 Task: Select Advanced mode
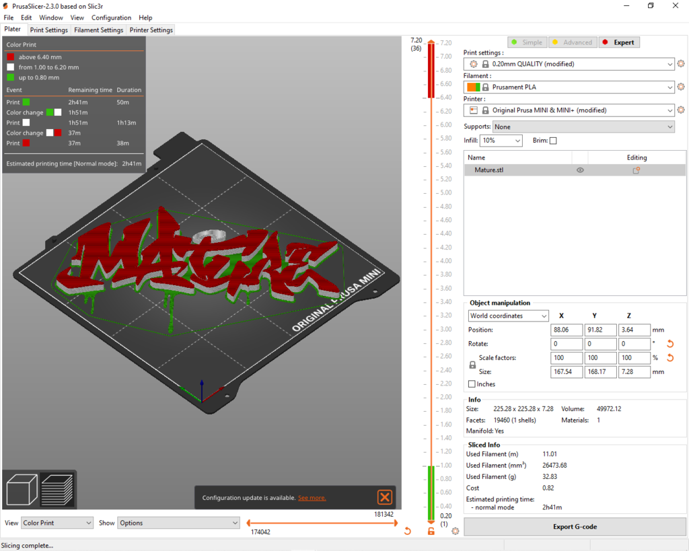(573, 42)
